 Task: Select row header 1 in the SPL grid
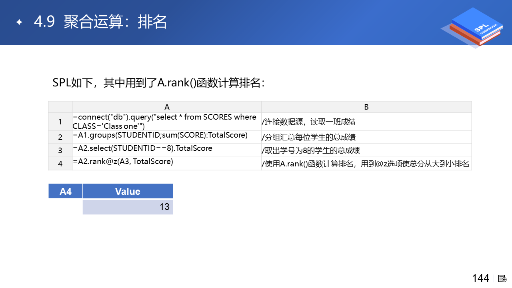60,122
